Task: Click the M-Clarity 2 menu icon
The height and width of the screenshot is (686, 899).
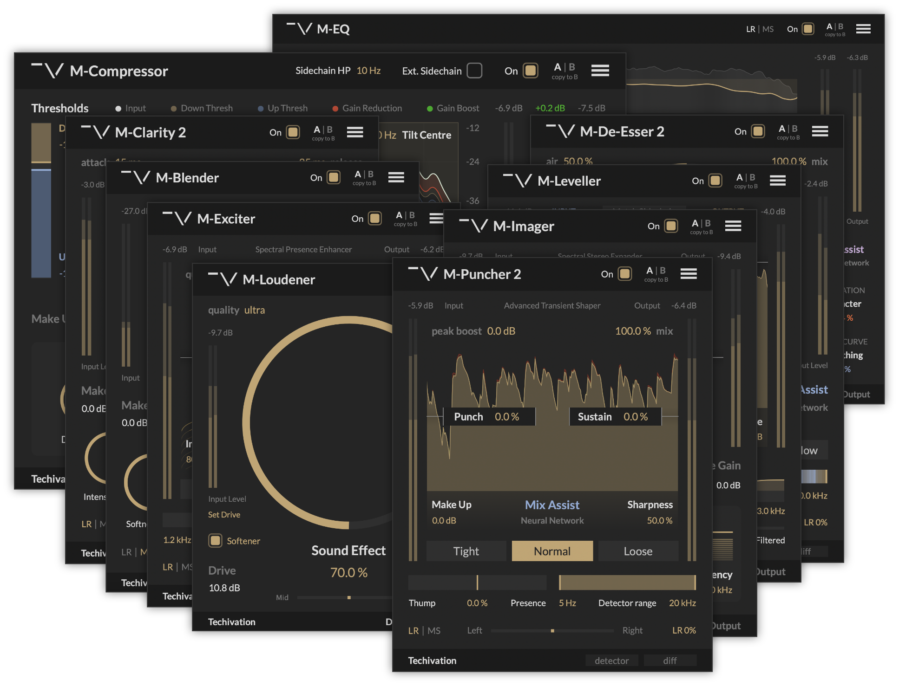Action: [x=354, y=132]
